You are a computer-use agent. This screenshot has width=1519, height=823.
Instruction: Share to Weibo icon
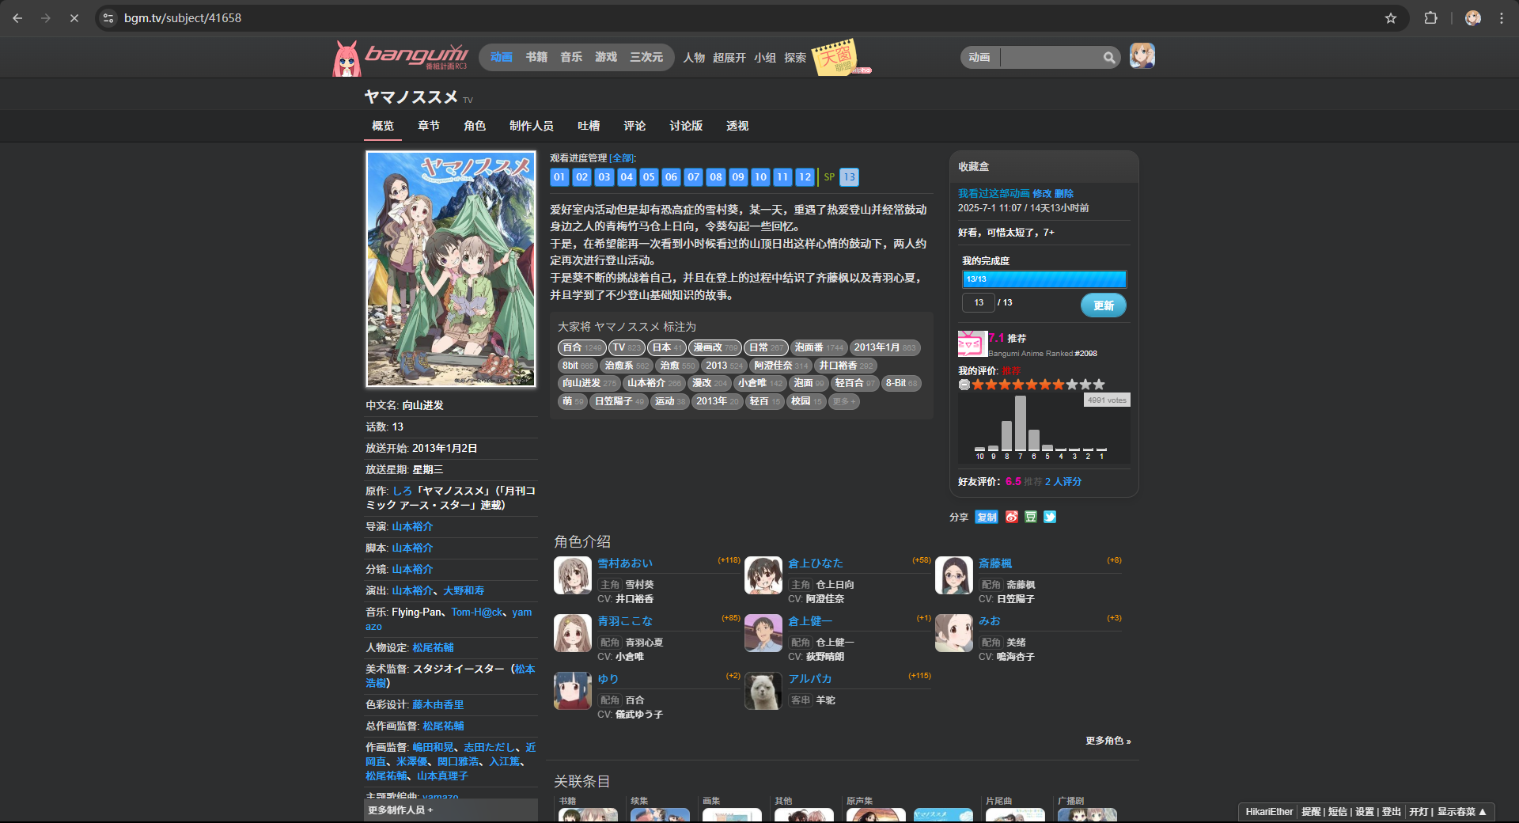point(1012,517)
